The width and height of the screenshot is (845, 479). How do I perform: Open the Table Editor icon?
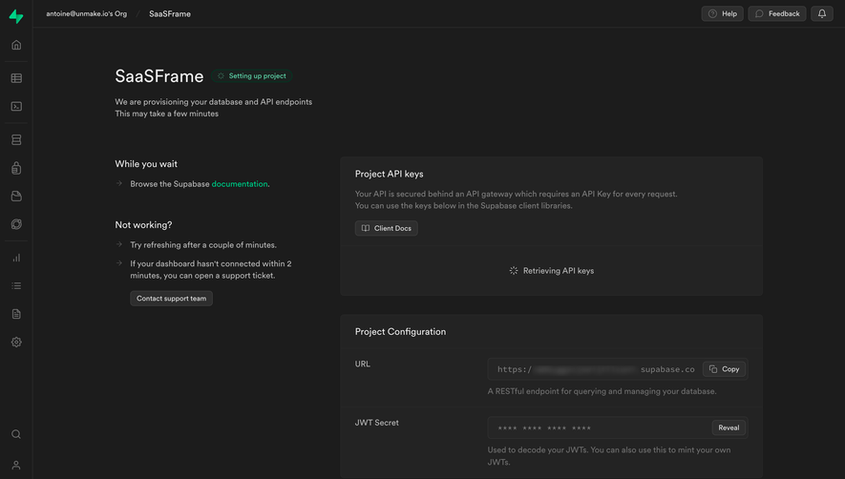click(16, 78)
